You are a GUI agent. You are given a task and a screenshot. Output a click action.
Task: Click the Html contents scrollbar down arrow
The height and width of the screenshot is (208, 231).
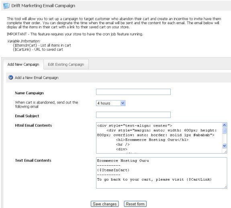pyautogui.click(x=224, y=146)
